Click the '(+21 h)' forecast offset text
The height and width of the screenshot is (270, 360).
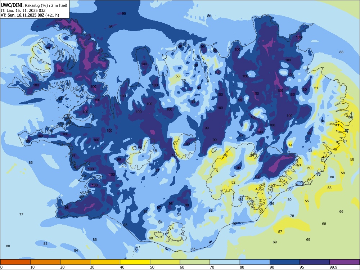point(52,15)
